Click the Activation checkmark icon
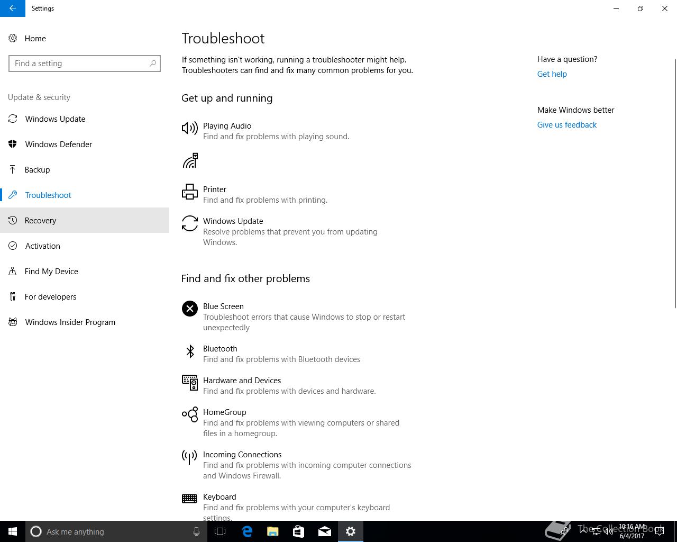 (13, 246)
